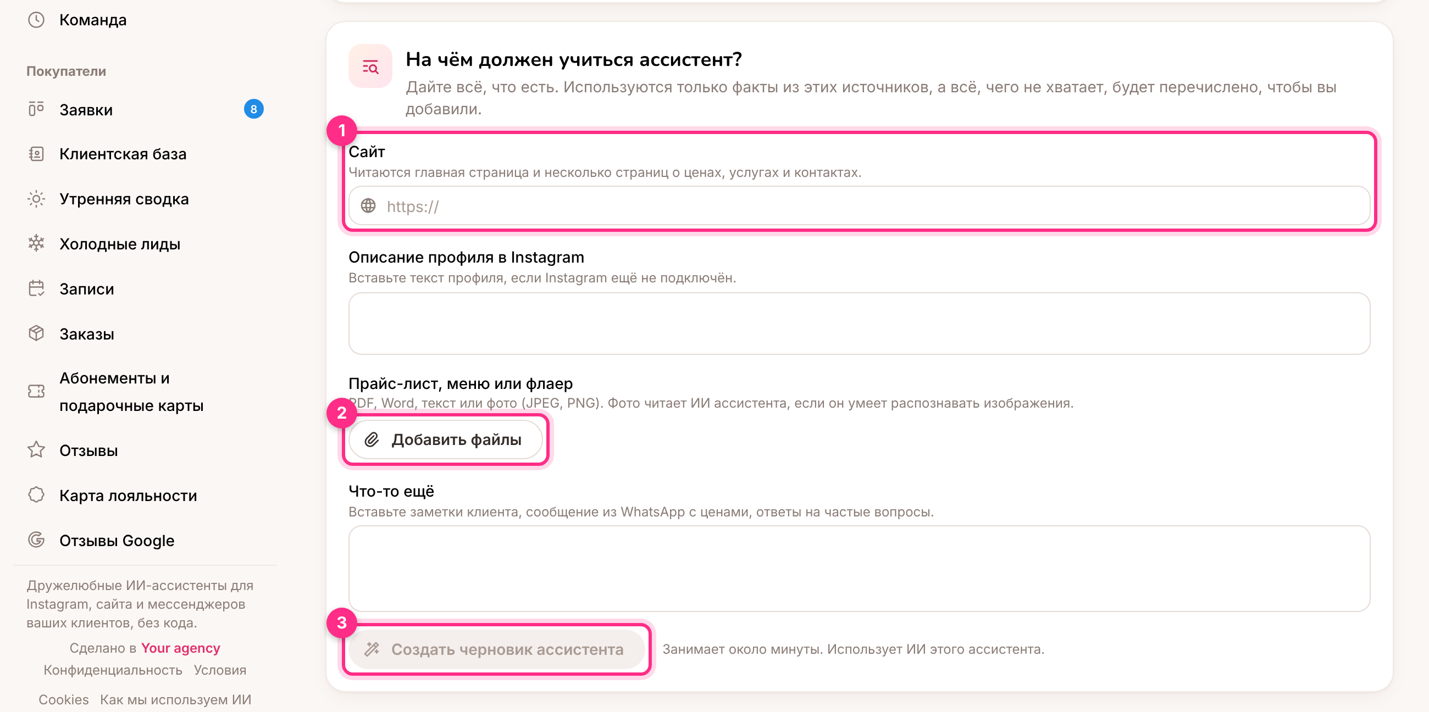Click the Клиентская база contacts icon
The image size is (1429, 712).
tap(36, 154)
